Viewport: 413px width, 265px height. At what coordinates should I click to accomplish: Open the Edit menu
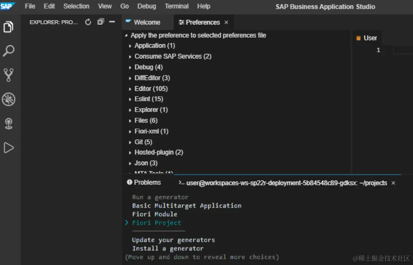tap(49, 6)
